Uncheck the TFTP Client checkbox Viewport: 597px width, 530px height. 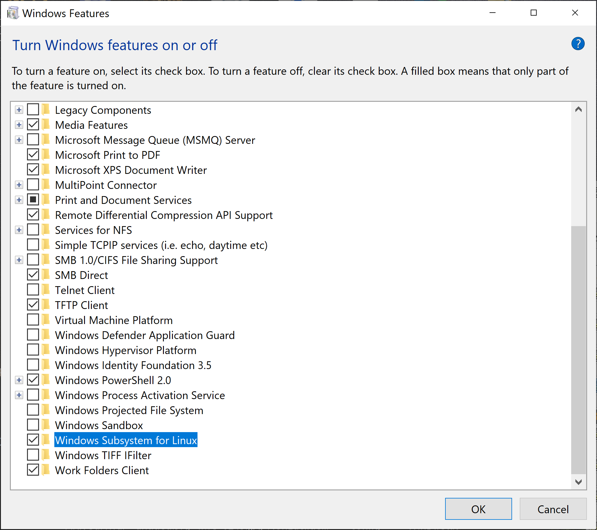click(33, 305)
